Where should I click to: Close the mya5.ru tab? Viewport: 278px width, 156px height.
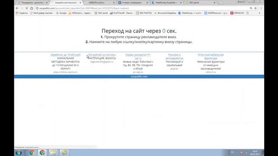point(114,3)
